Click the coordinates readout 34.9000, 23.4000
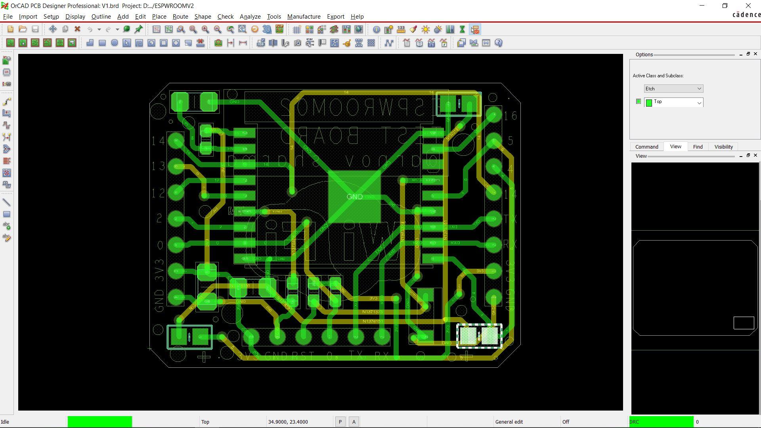The width and height of the screenshot is (761, 428). point(288,422)
